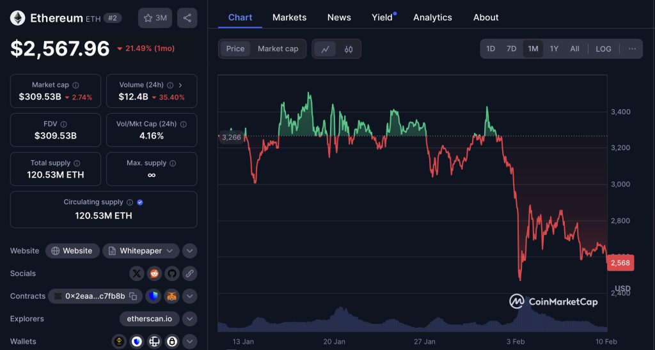Switch to the About tab

coord(486,17)
